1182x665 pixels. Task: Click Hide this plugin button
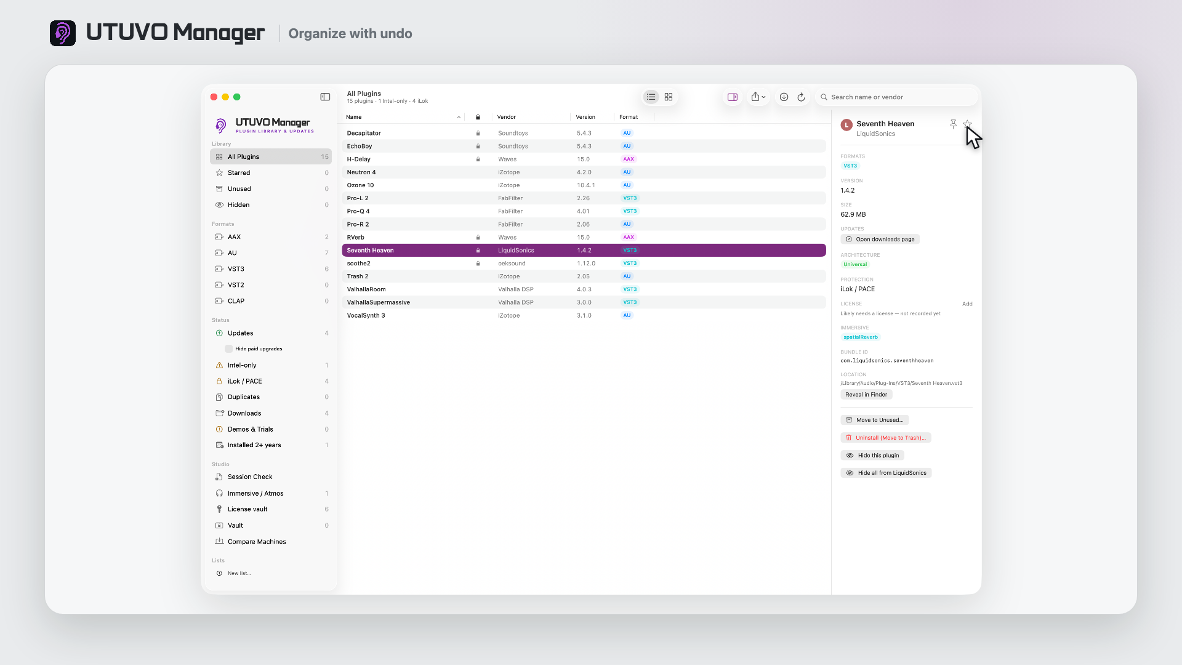(872, 456)
